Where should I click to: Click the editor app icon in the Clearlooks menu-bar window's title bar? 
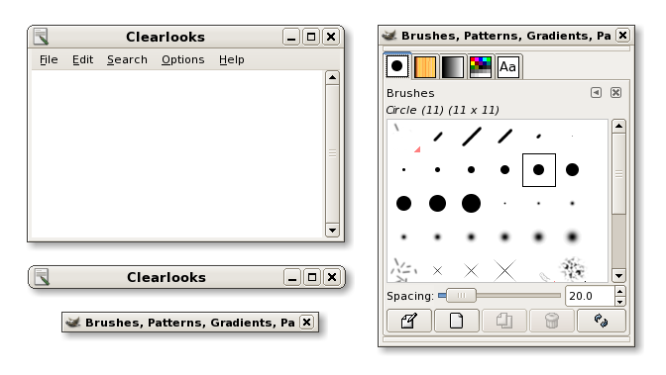[x=42, y=37]
